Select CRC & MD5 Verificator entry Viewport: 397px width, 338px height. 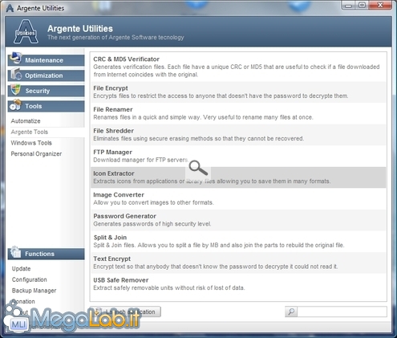pos(238,67)
